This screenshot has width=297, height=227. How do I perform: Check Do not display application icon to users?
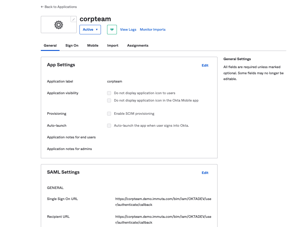point(109,93)
